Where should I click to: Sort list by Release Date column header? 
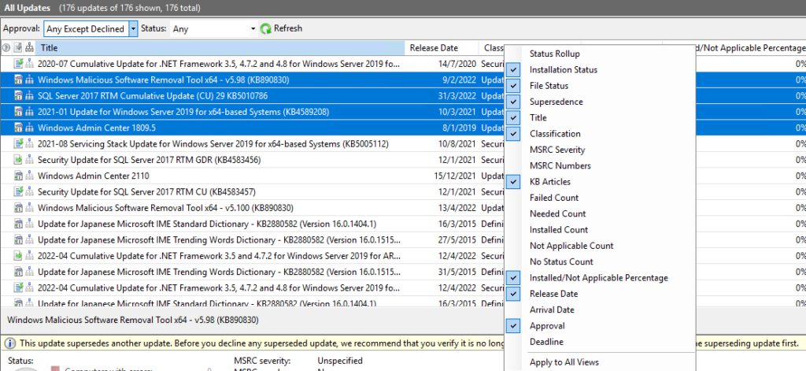[x=442, y=48]
